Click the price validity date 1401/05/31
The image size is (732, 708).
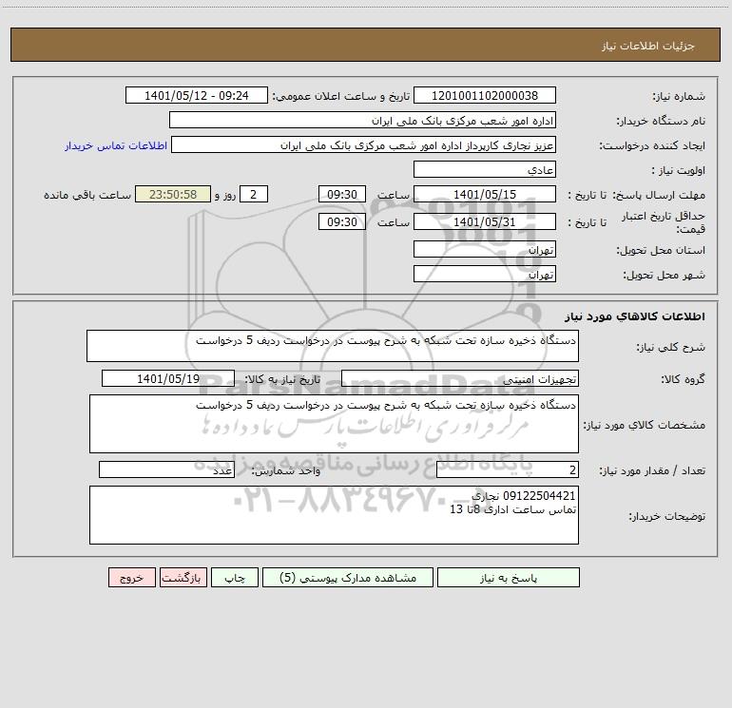tap(485, 221)
